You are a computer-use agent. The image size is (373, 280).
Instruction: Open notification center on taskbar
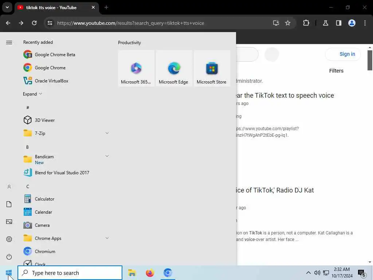point(362,273)
